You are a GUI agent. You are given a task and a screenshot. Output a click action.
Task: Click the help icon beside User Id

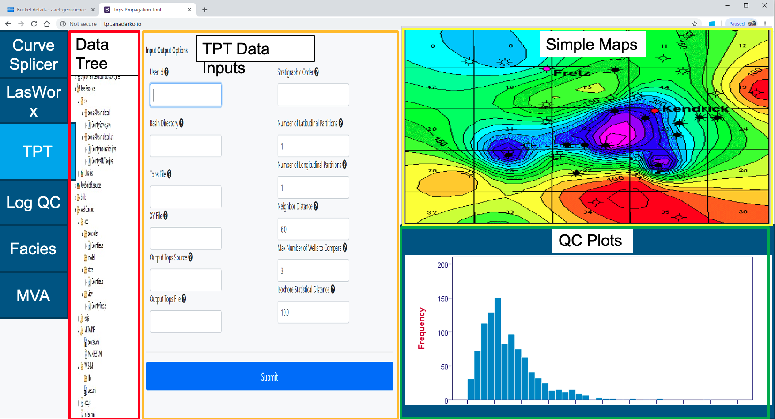[x=166, y=72]
